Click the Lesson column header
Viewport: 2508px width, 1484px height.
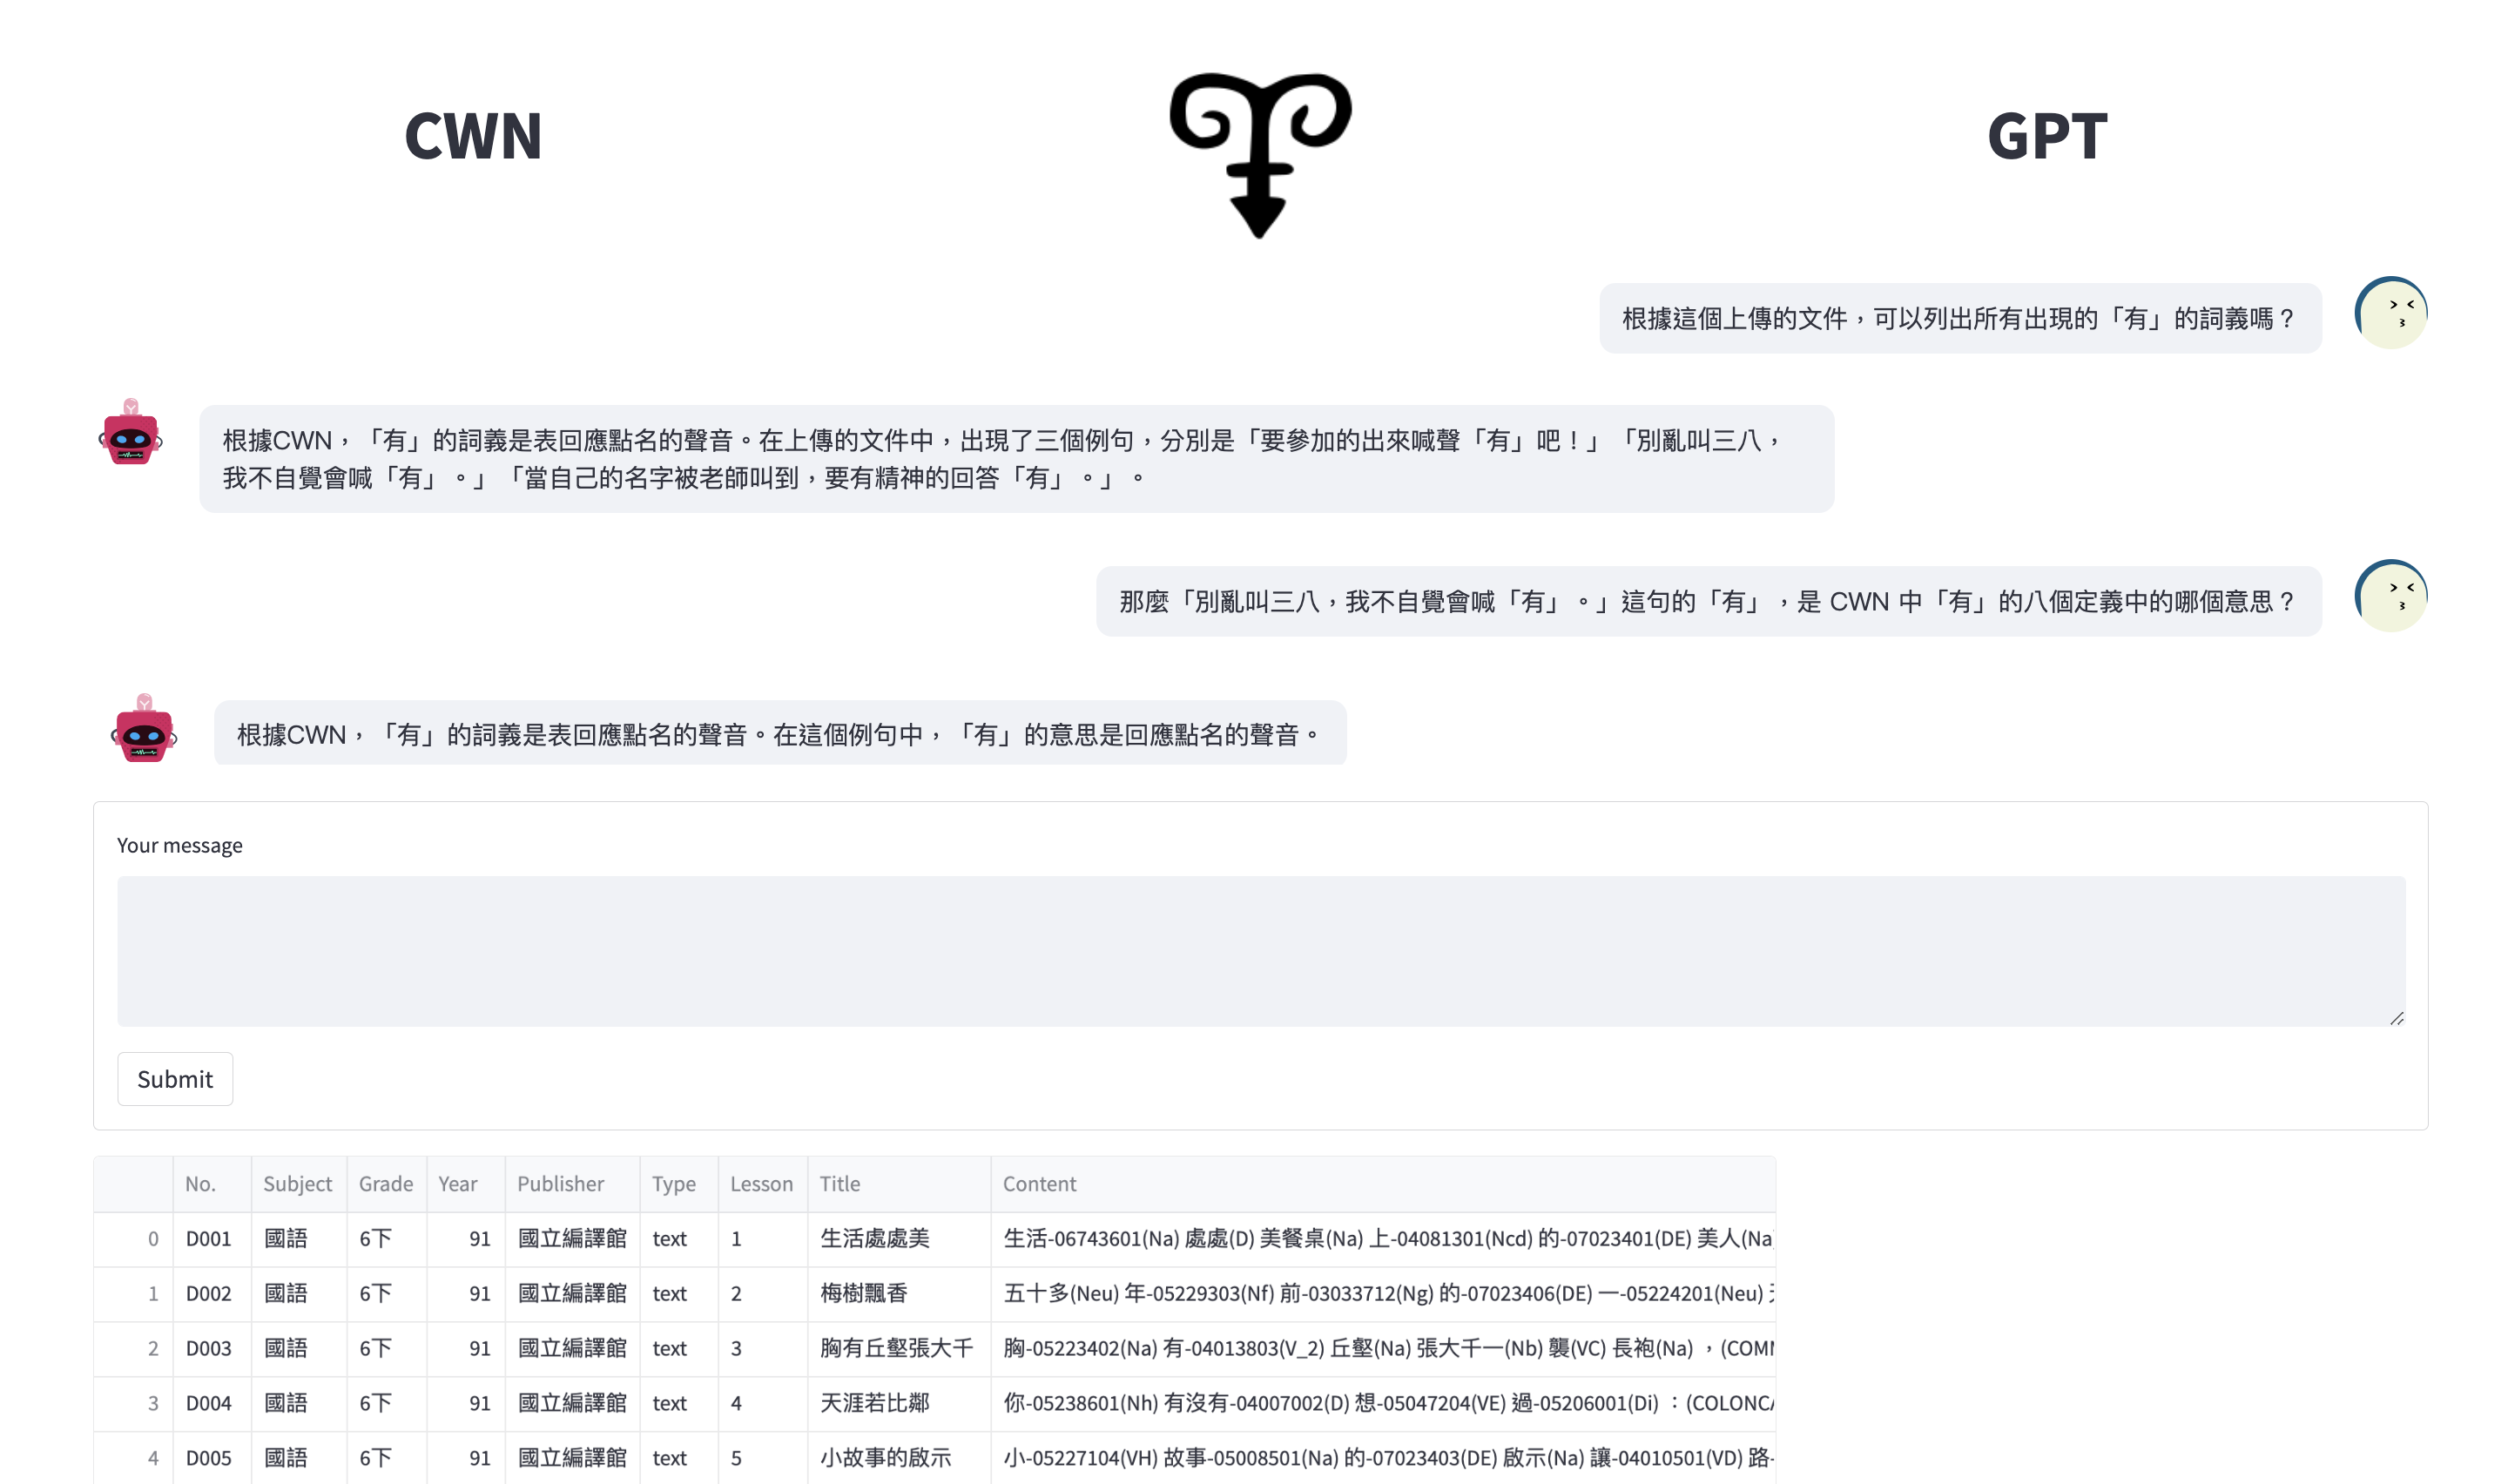click(761, 1184)
